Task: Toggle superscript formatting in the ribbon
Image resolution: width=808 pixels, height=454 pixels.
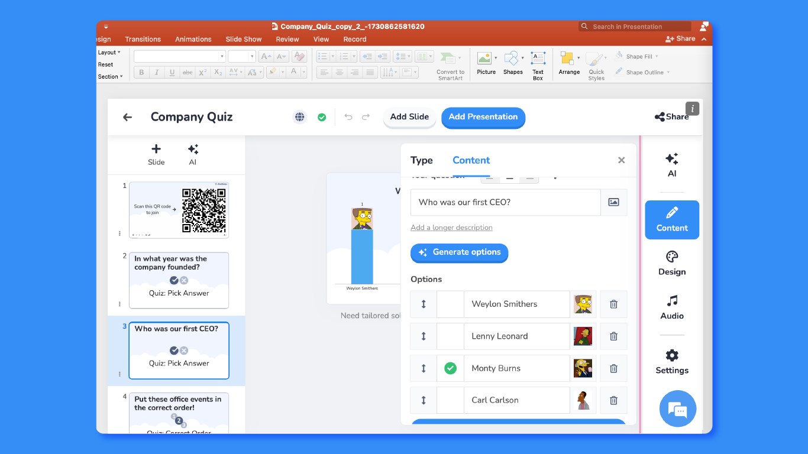Action: click(203, 72)
